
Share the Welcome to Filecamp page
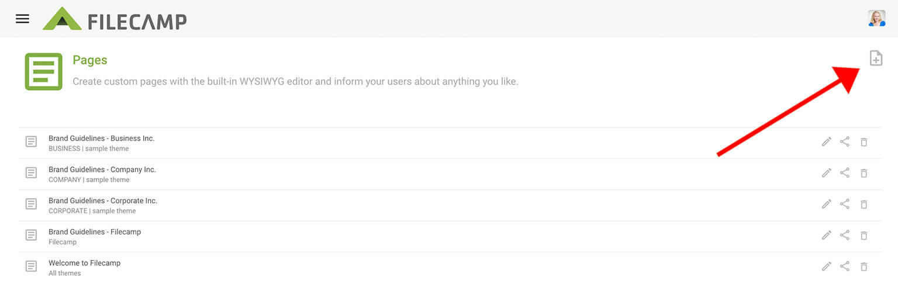coord(845,266)
